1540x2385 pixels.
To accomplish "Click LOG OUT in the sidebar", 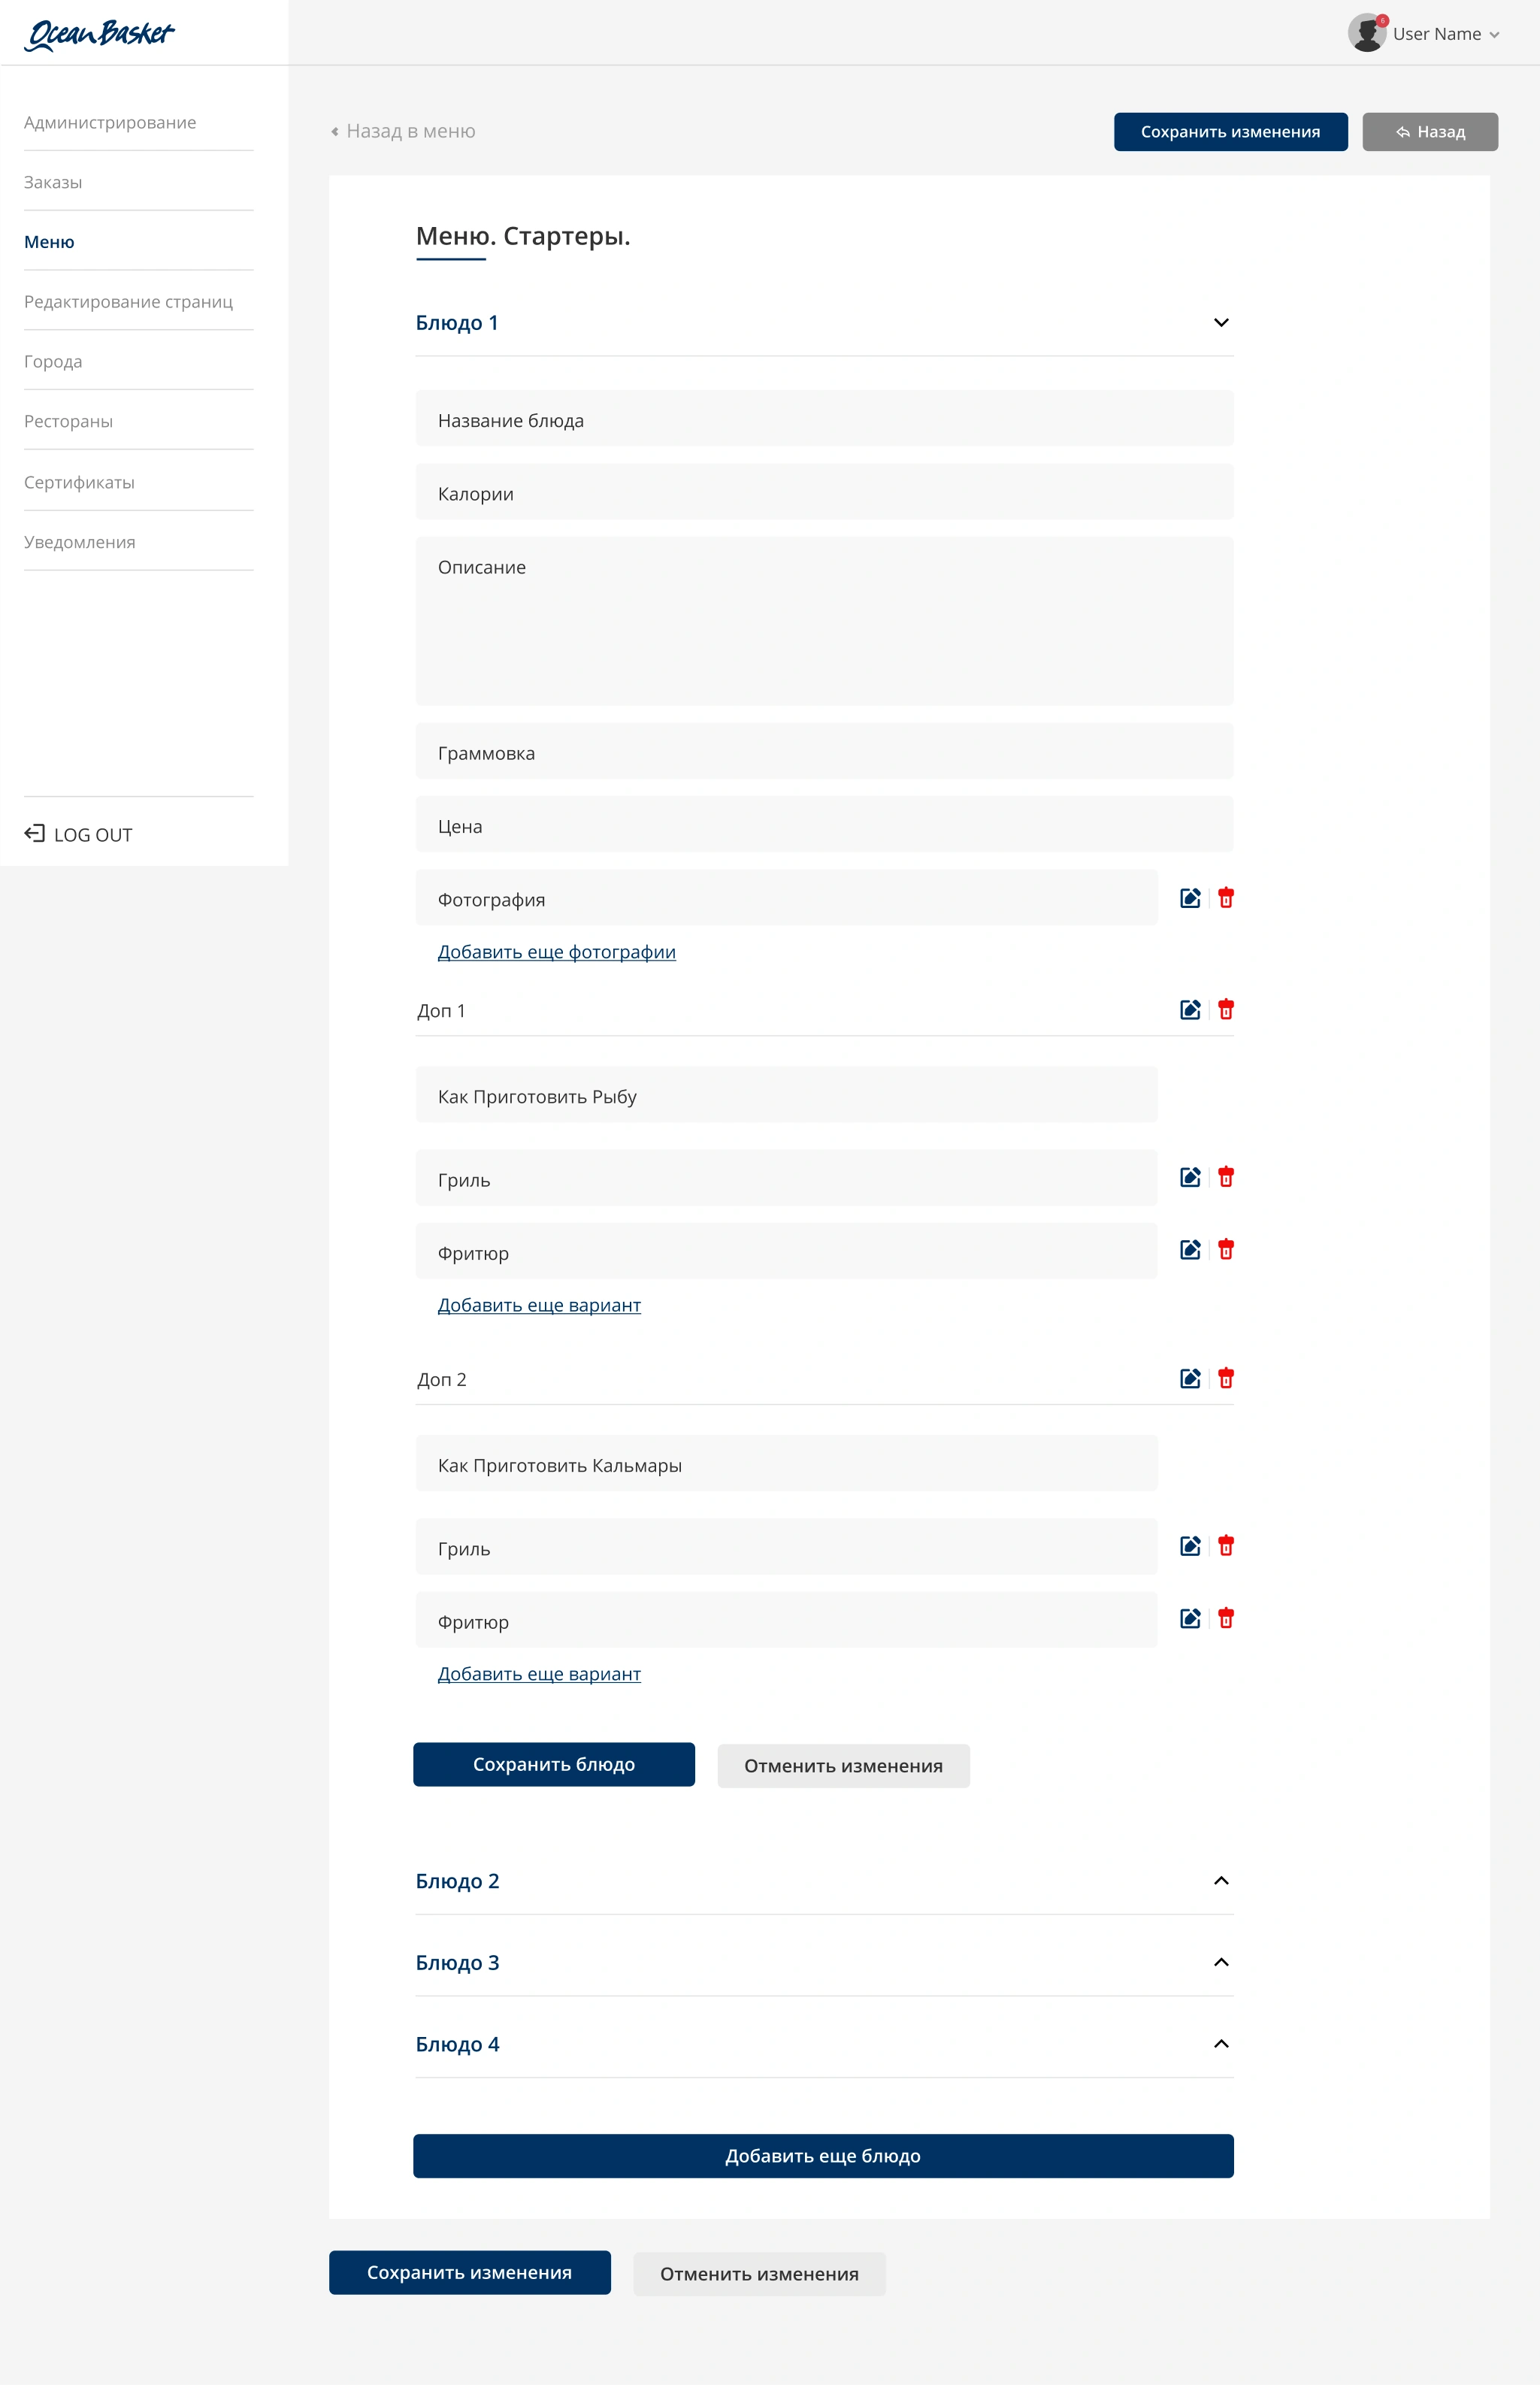I will point(78,834).
